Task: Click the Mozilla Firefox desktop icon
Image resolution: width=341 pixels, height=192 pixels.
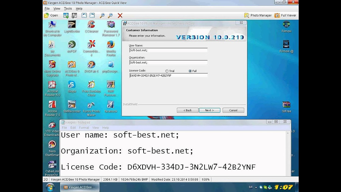Action: tap(111, 49)
